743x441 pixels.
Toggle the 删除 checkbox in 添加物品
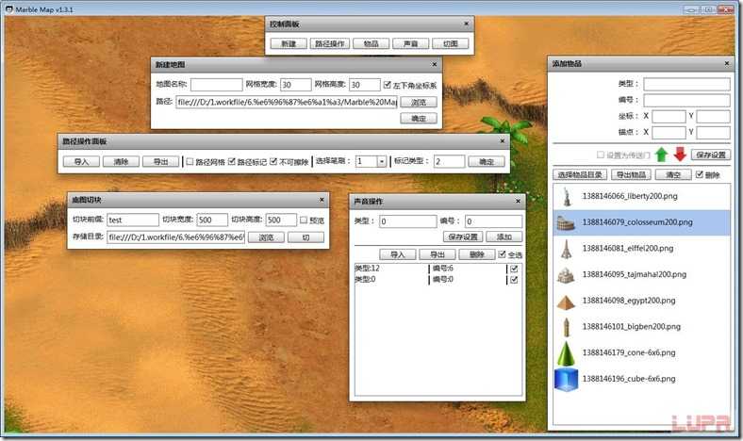(x=699, y=174)
